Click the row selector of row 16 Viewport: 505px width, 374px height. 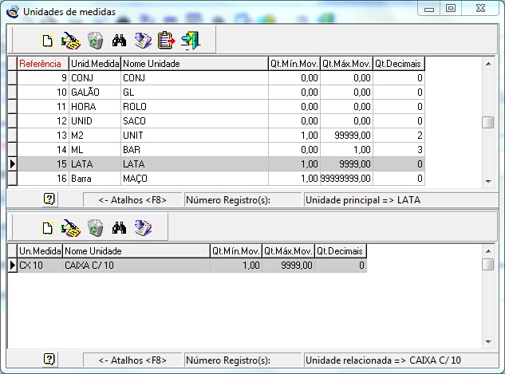point(12,179)
